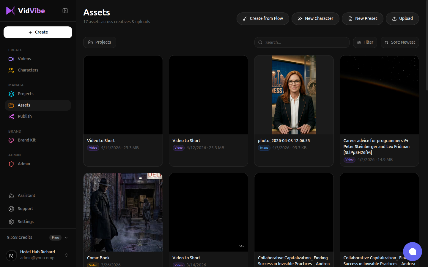Click the New Preset document icon
The image size is (428, 267).
[x=350, y=19]
